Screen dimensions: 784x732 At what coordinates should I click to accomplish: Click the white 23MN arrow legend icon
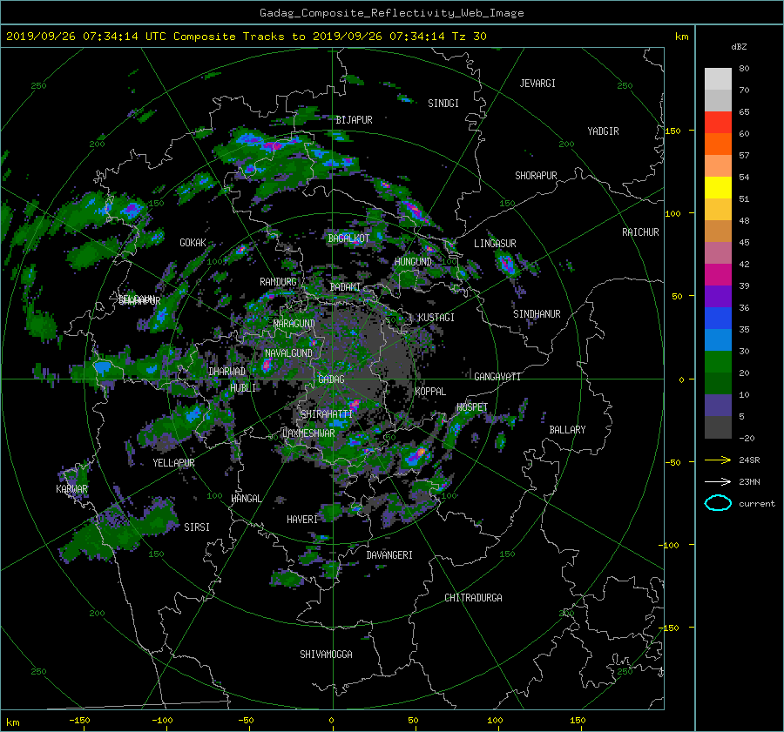pyautogui.click(x=718, y=481)
